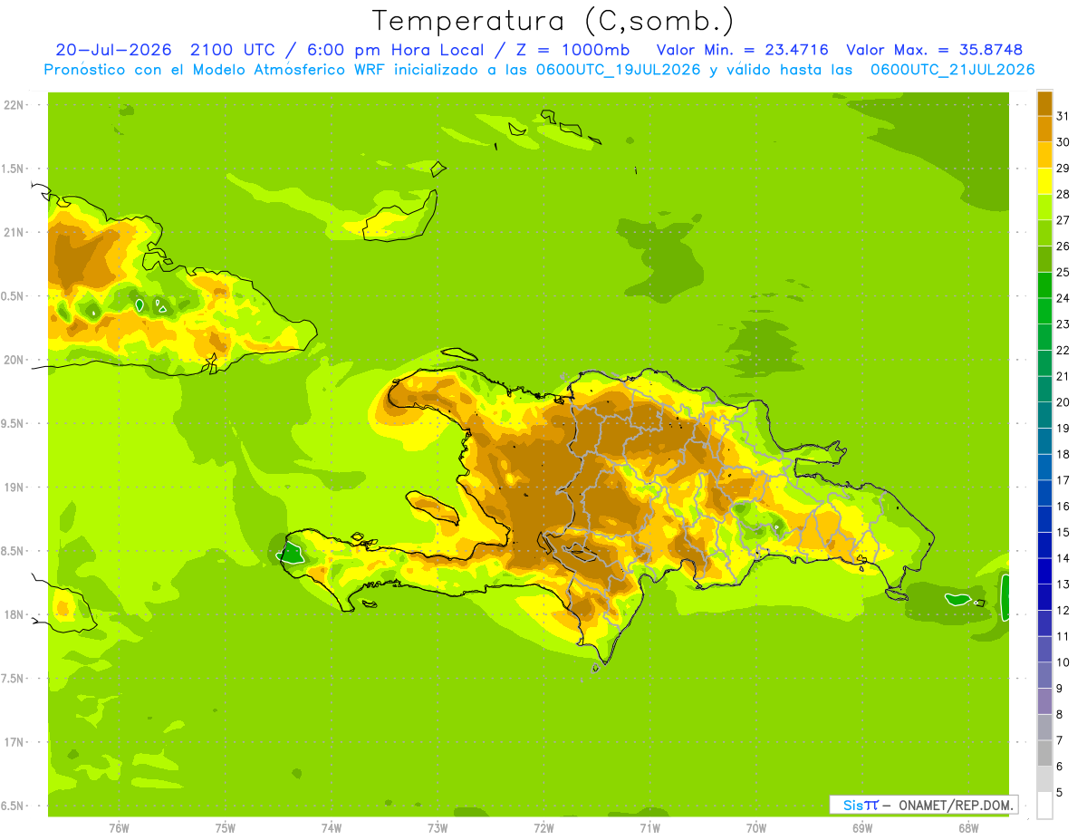Click the '20N' latitude label
Viewport: 1087px width, 840px height.
(14, 360)
